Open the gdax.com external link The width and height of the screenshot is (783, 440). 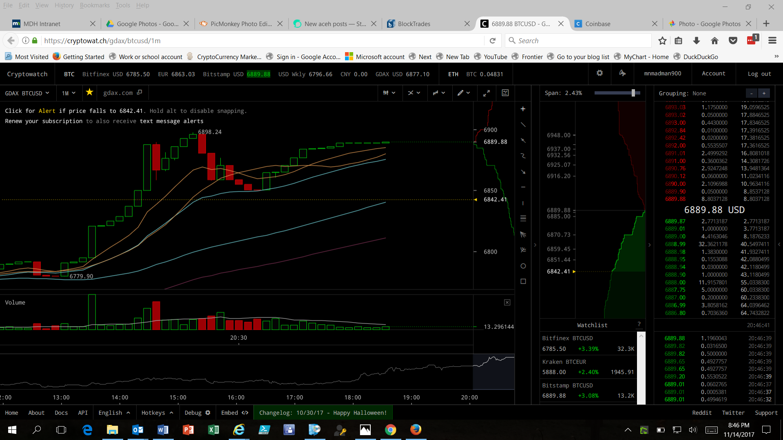point(122,93)
